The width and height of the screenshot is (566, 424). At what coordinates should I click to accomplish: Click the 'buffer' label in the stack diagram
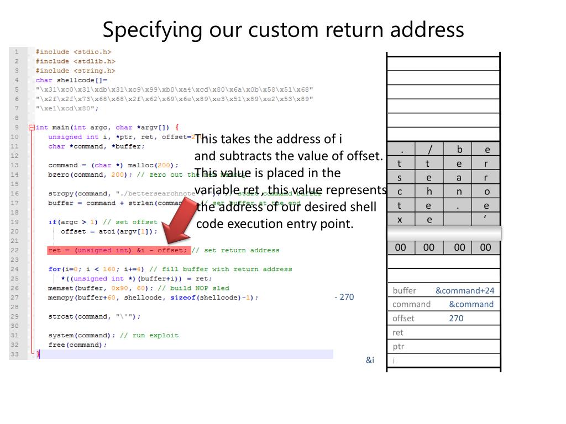pyautogui.click(x=404, y=290)
